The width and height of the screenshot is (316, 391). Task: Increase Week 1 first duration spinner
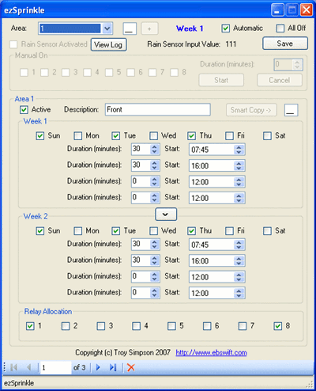[154, 147]
